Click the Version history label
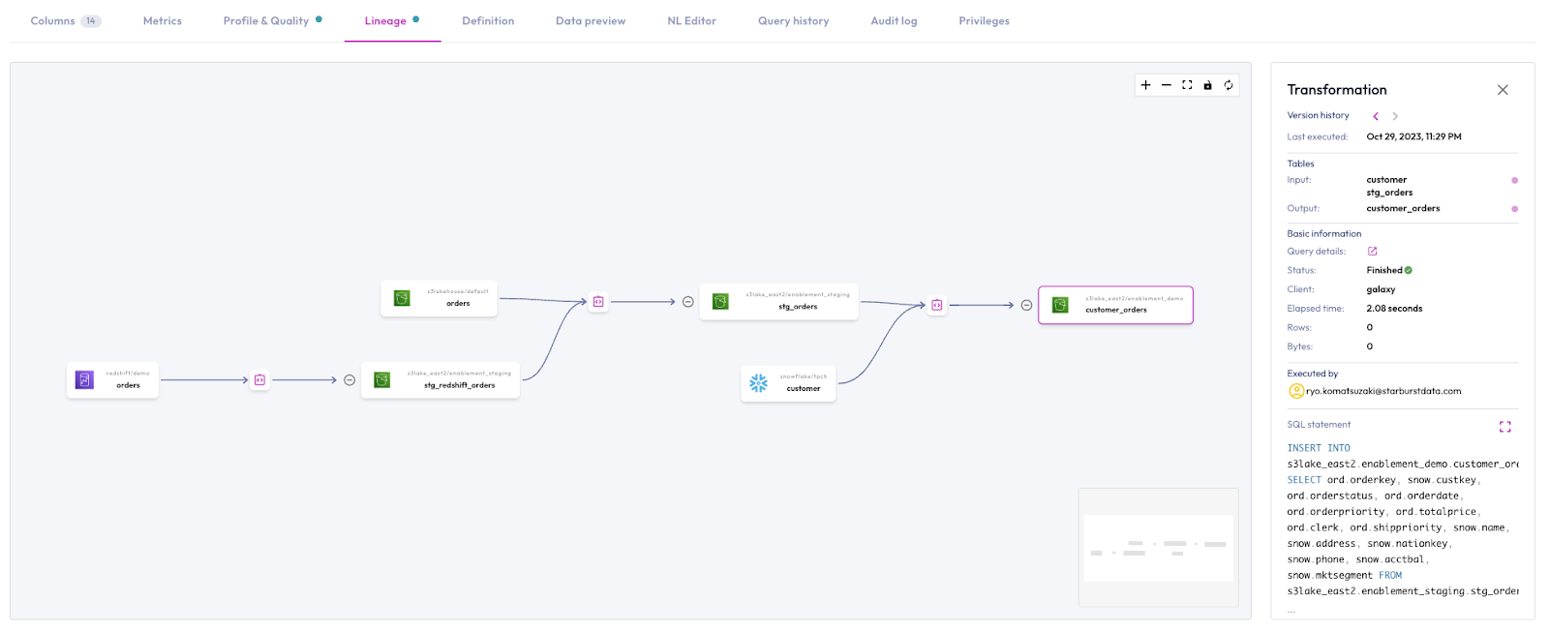 1318,116
